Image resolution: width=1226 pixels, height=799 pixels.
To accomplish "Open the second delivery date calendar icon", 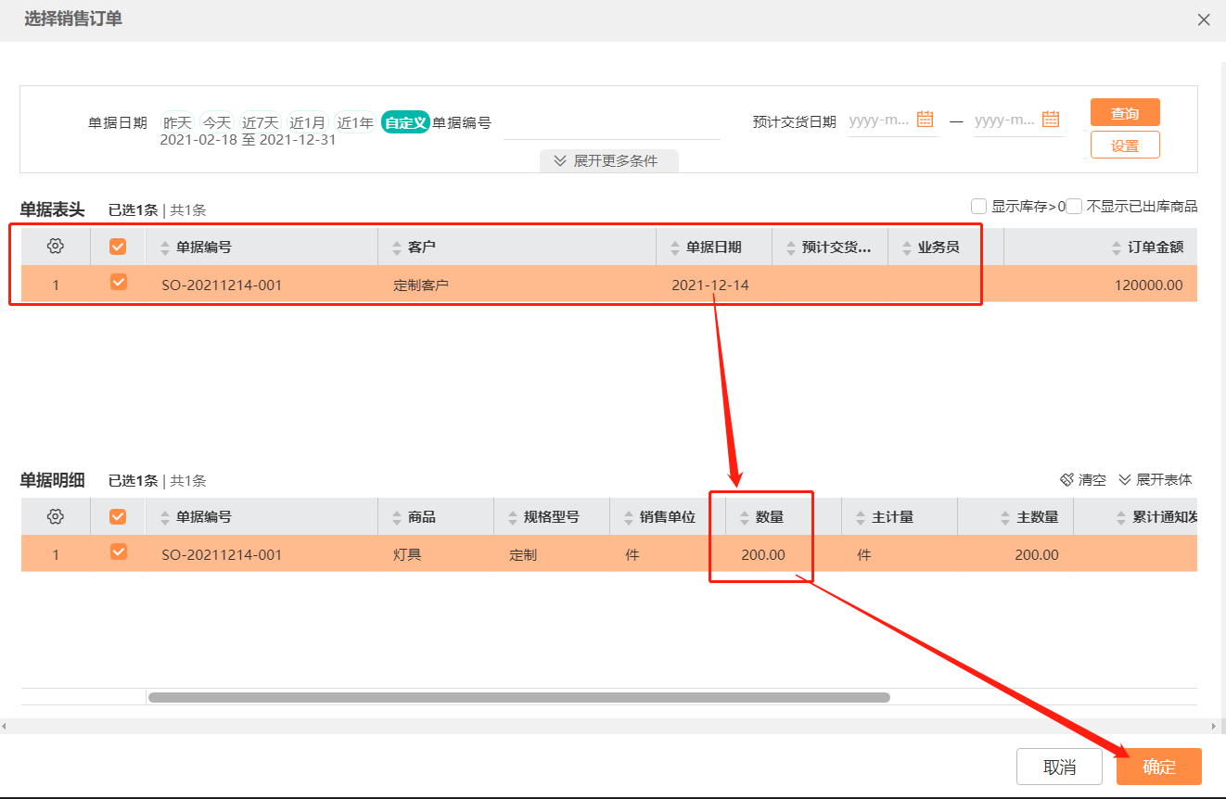I will (1049, 119).
